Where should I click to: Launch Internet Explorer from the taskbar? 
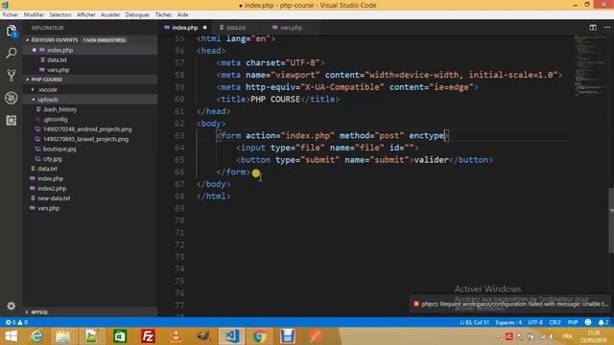click(36, 336)
